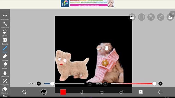Open brush settings circle showing 14.8
Screen dimensions: 175x98
tap(44, 92)
